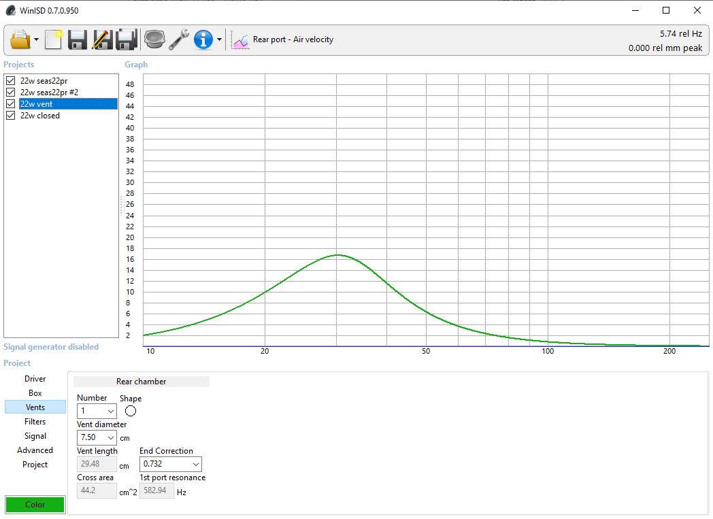
Task: Open the Rear port - Air velocity graph selector
Action: pos(293,39)
